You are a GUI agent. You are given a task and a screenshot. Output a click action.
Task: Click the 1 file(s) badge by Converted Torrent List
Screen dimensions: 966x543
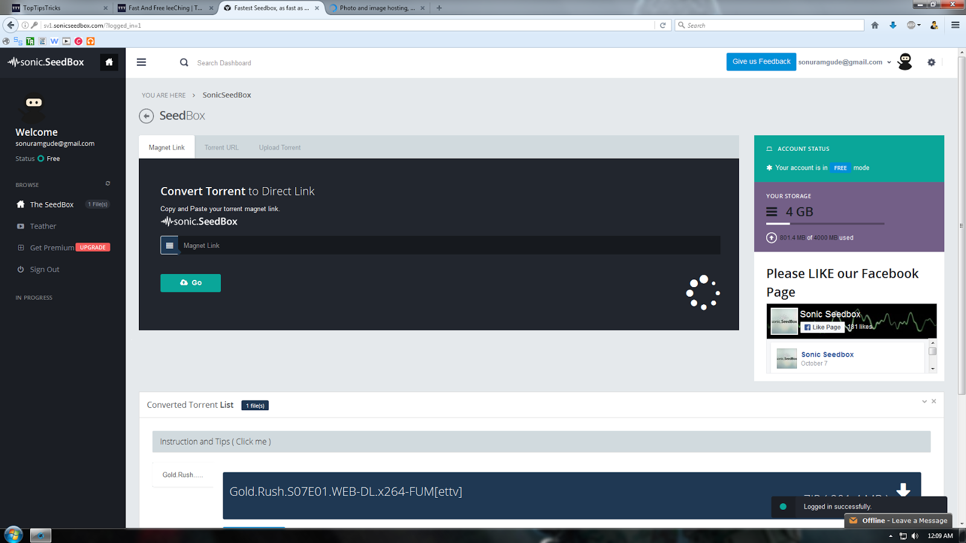pyautogui.click(x=255, y=405)
